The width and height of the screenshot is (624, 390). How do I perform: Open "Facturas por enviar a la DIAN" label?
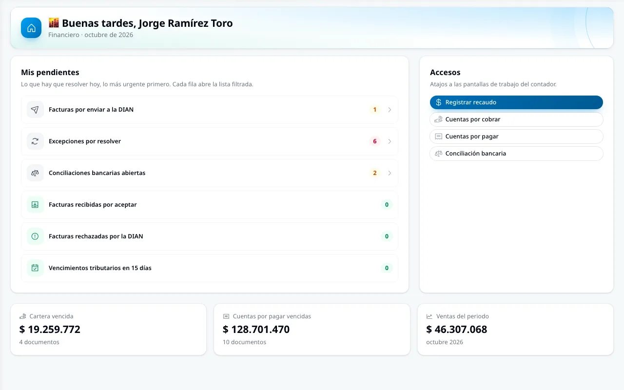click(91, 110)
